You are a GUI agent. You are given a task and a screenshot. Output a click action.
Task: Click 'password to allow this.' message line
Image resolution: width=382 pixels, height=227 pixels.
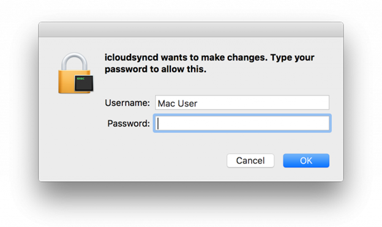(x=155, y=69)
